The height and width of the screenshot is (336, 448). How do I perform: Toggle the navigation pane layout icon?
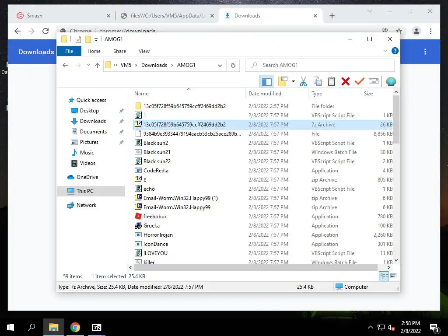[x=266, y=82]
